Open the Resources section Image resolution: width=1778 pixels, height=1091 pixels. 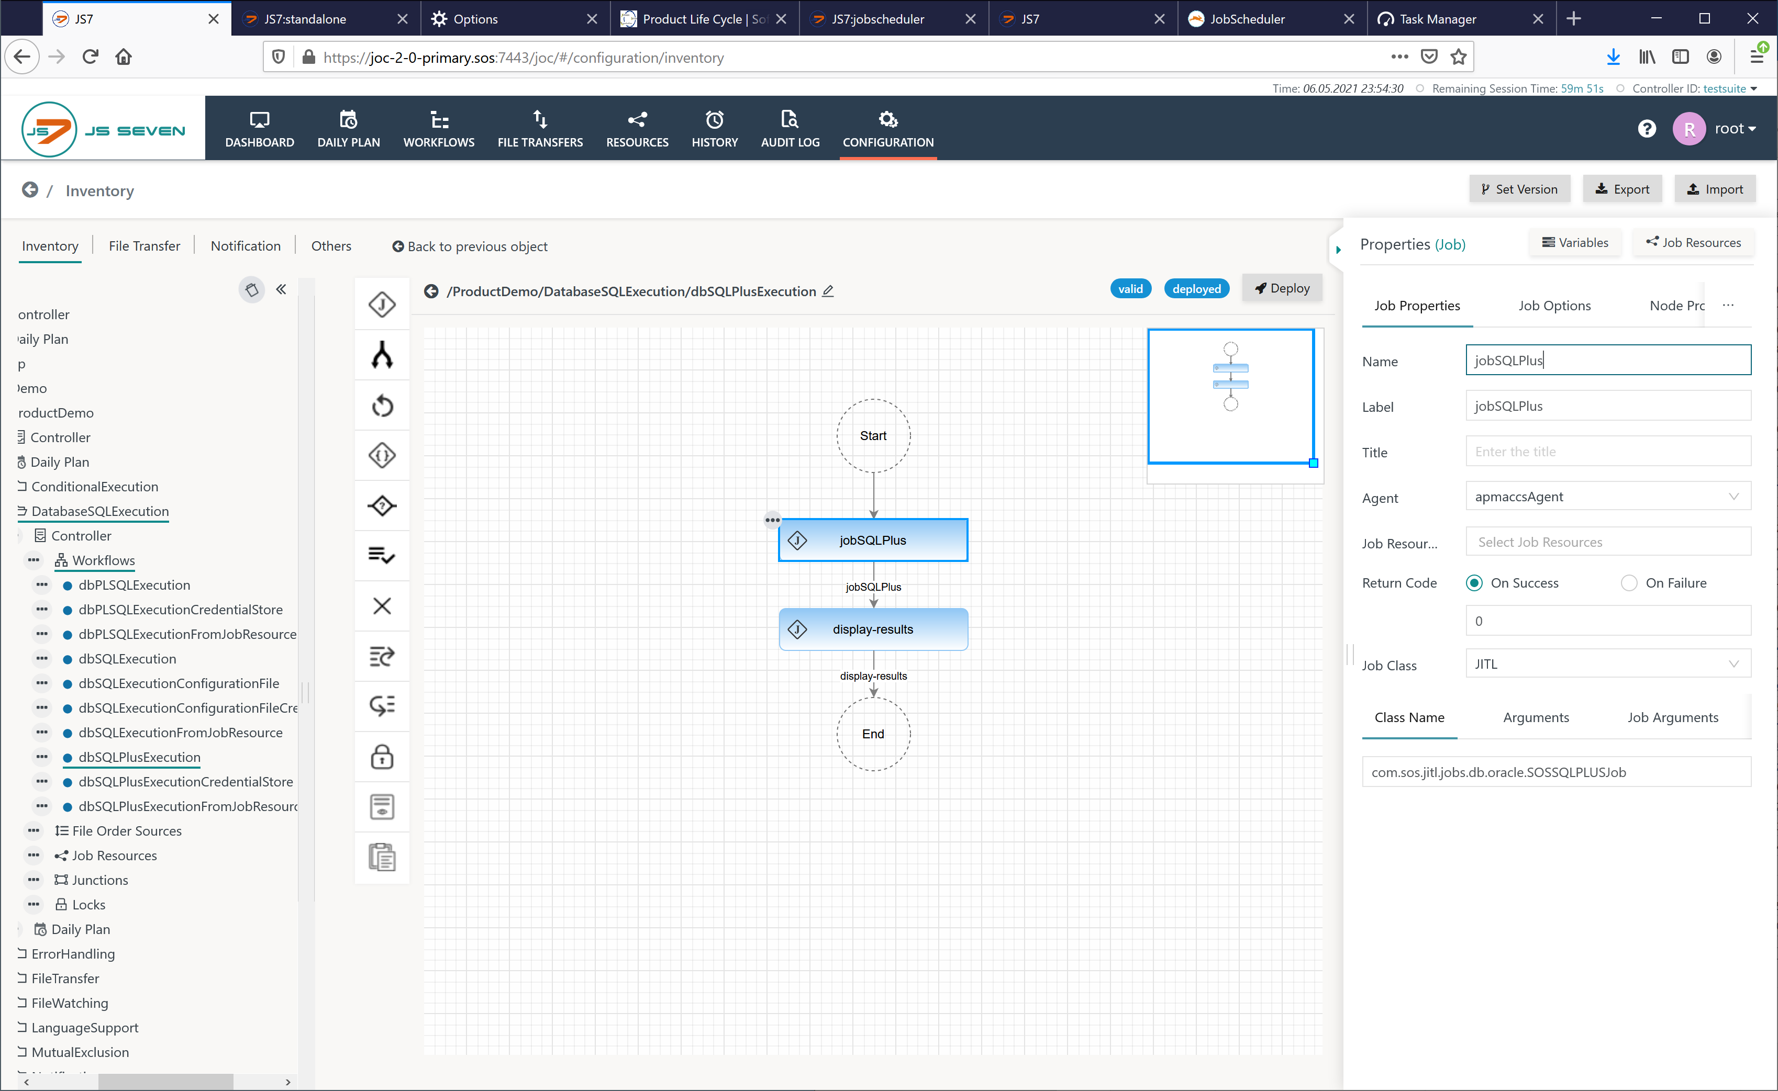(637, 129)
